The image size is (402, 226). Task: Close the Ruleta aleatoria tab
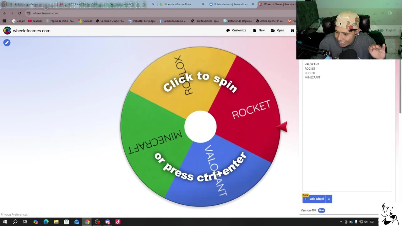point(253,4)
